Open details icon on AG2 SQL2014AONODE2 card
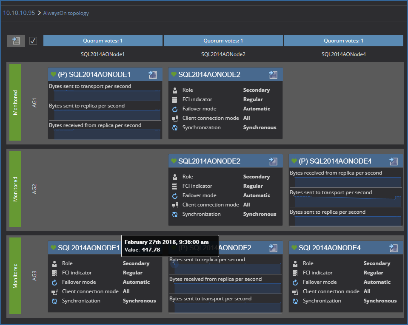 (x=273, y=161)
